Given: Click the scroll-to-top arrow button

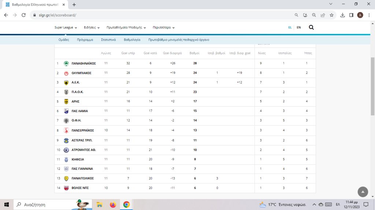Looking at the screenshot, I should [363, 192].
